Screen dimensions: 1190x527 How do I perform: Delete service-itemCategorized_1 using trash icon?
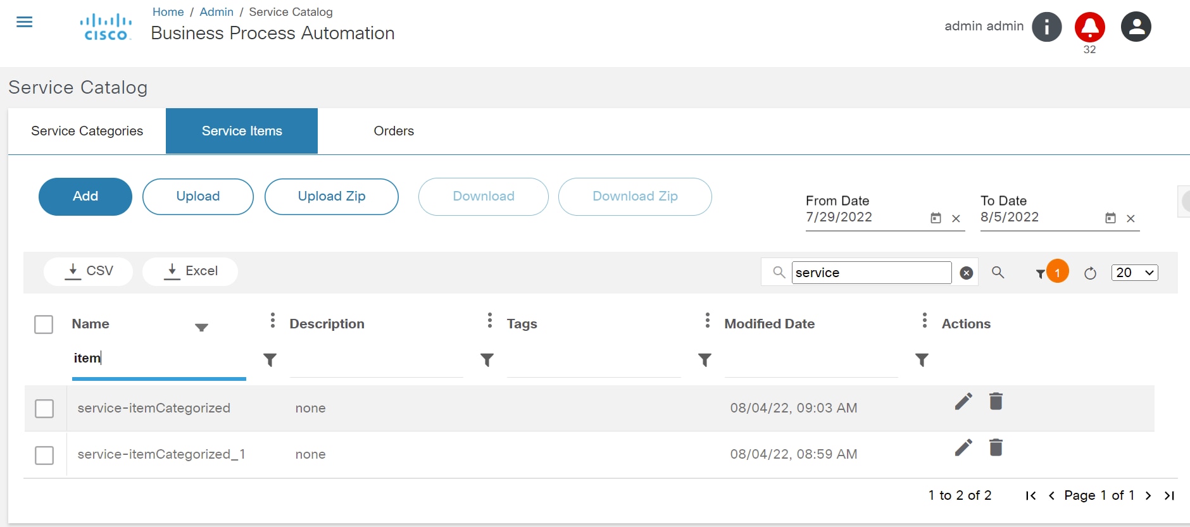tap(996, 448)
